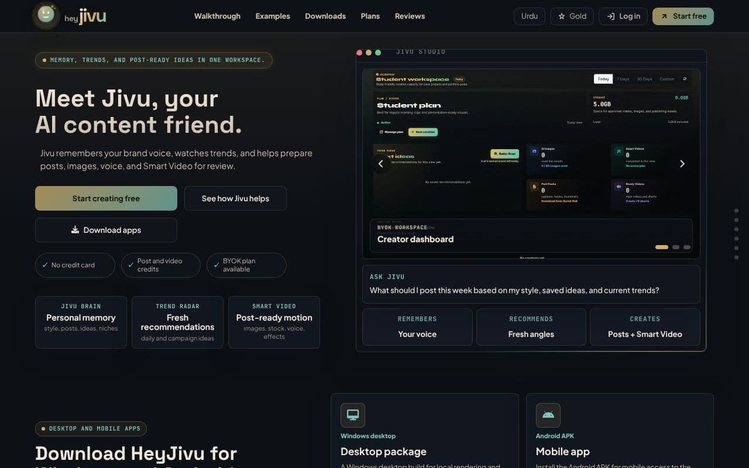
Task: Click the Desktop package heading
Action: (383, 452)
